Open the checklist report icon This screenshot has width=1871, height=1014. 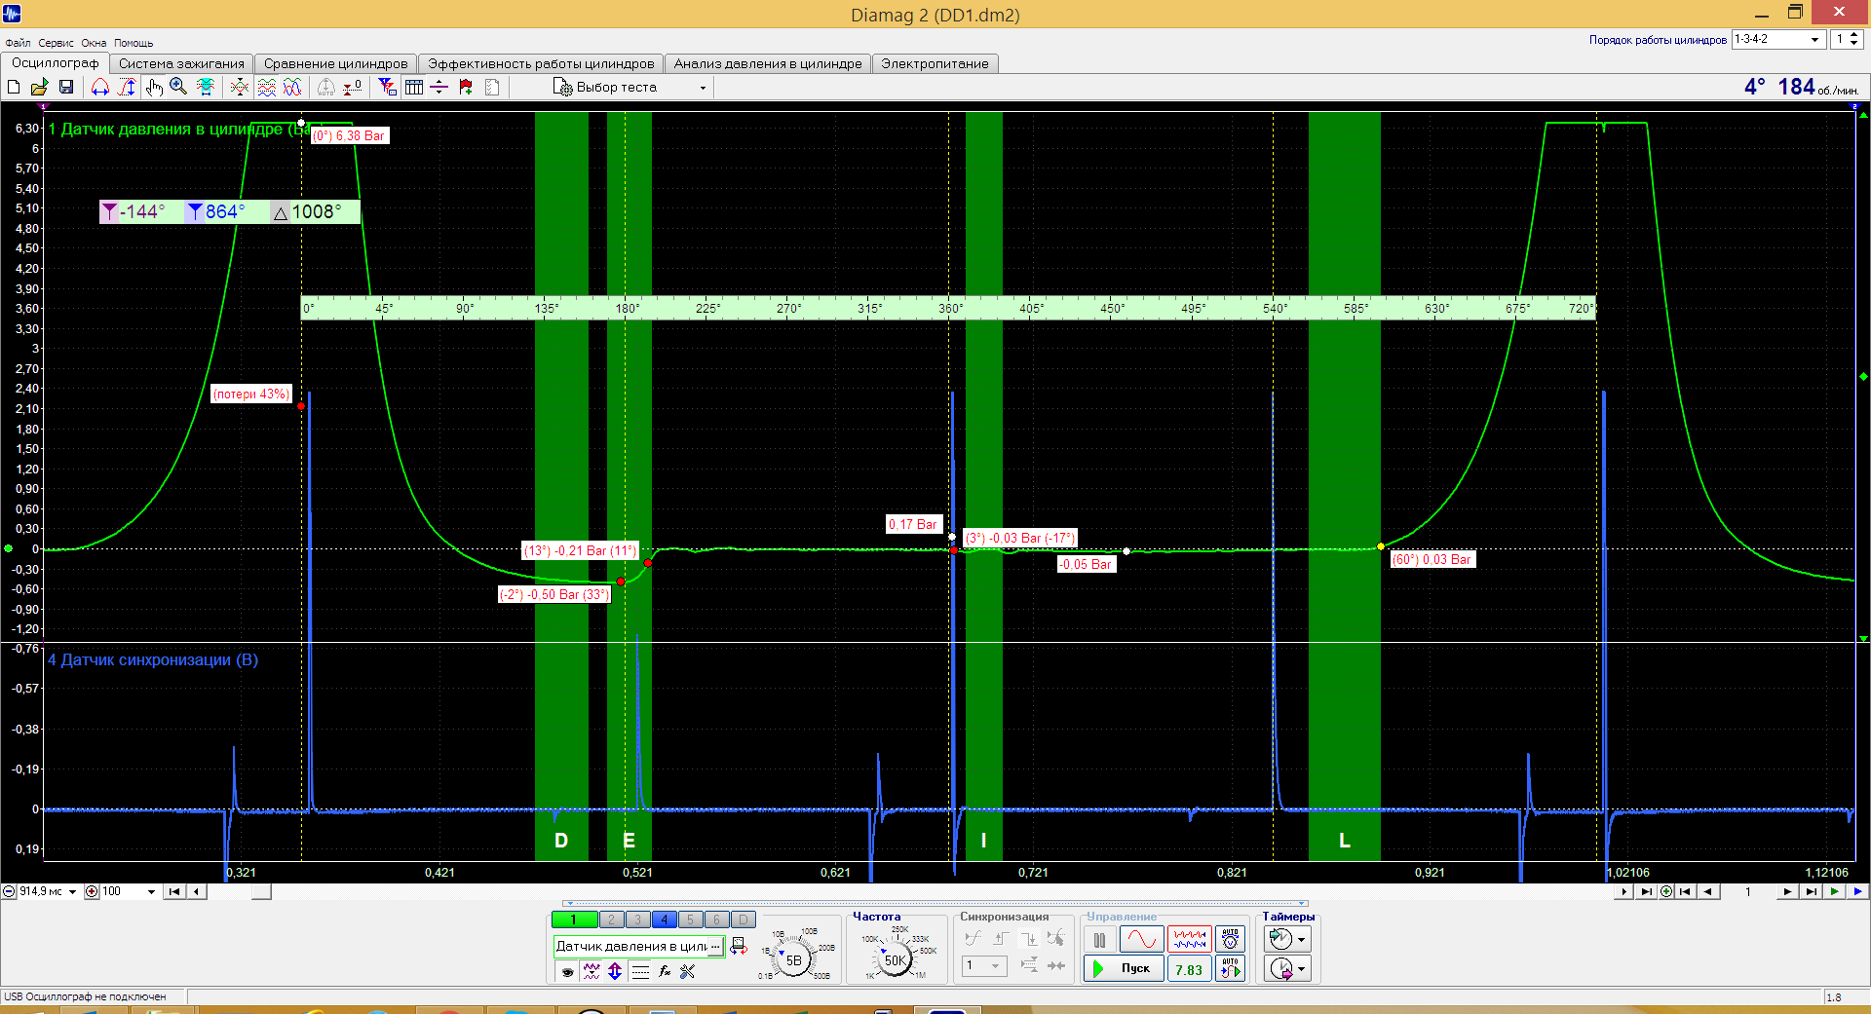492,87
